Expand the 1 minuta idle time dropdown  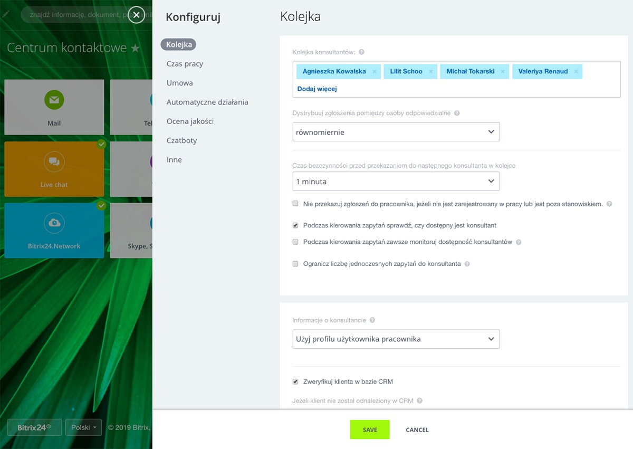click(x=396, y=181)
